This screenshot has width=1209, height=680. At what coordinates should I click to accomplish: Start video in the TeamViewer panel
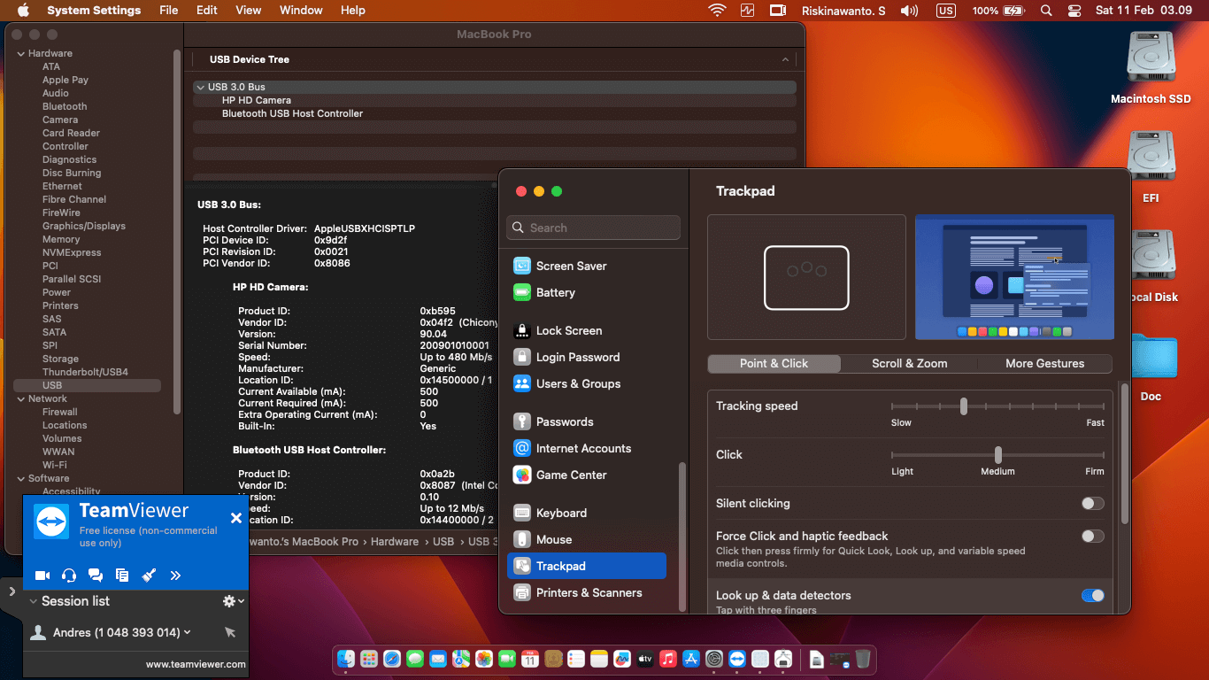(42, 576)
